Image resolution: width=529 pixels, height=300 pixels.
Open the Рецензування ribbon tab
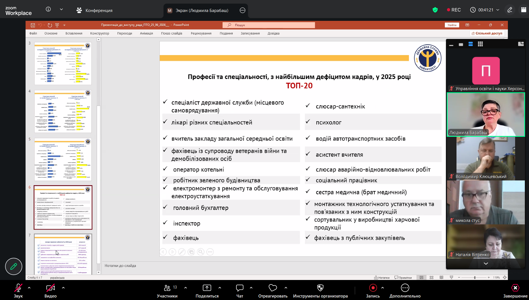[x=201, y=33]
